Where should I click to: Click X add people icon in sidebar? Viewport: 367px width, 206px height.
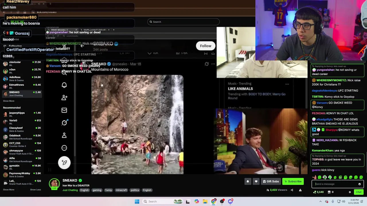click(64, 98)
